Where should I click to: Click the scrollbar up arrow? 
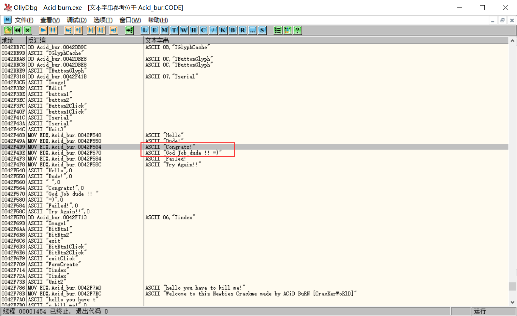512,41
